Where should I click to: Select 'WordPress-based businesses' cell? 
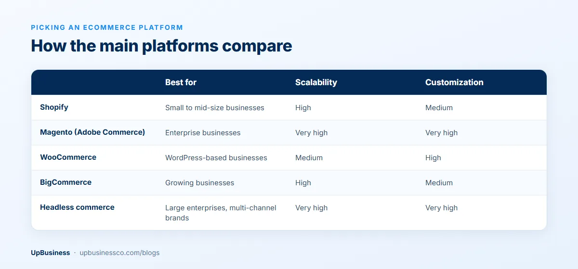tap(216, 158)
